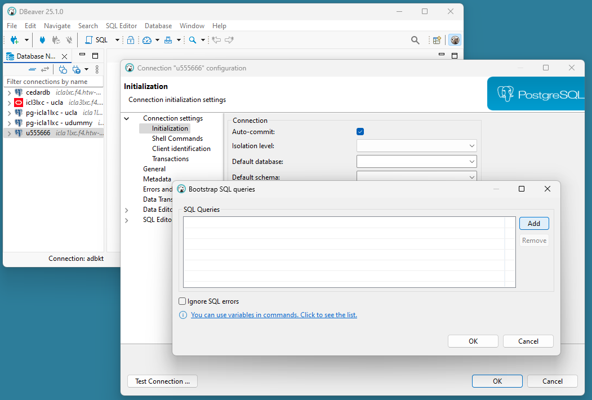Open the dashboard gauge icon
This screenshot has width=592, height=400.
click(x=147, y=40)
